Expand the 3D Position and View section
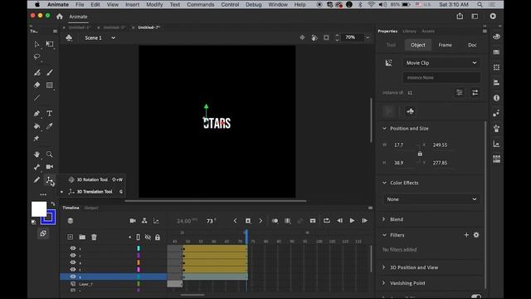The width and height of the screenshot is (531, 299). coord(384,267)
